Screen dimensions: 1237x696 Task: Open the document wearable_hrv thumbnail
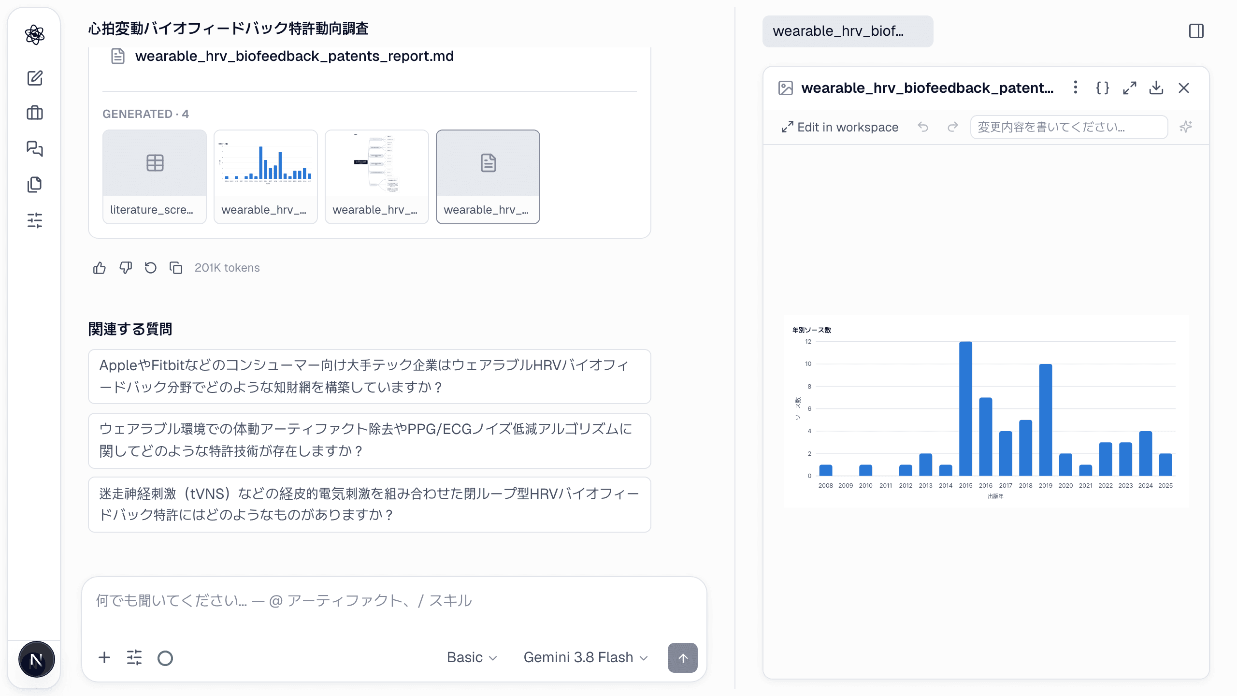[x=488, y=177]
